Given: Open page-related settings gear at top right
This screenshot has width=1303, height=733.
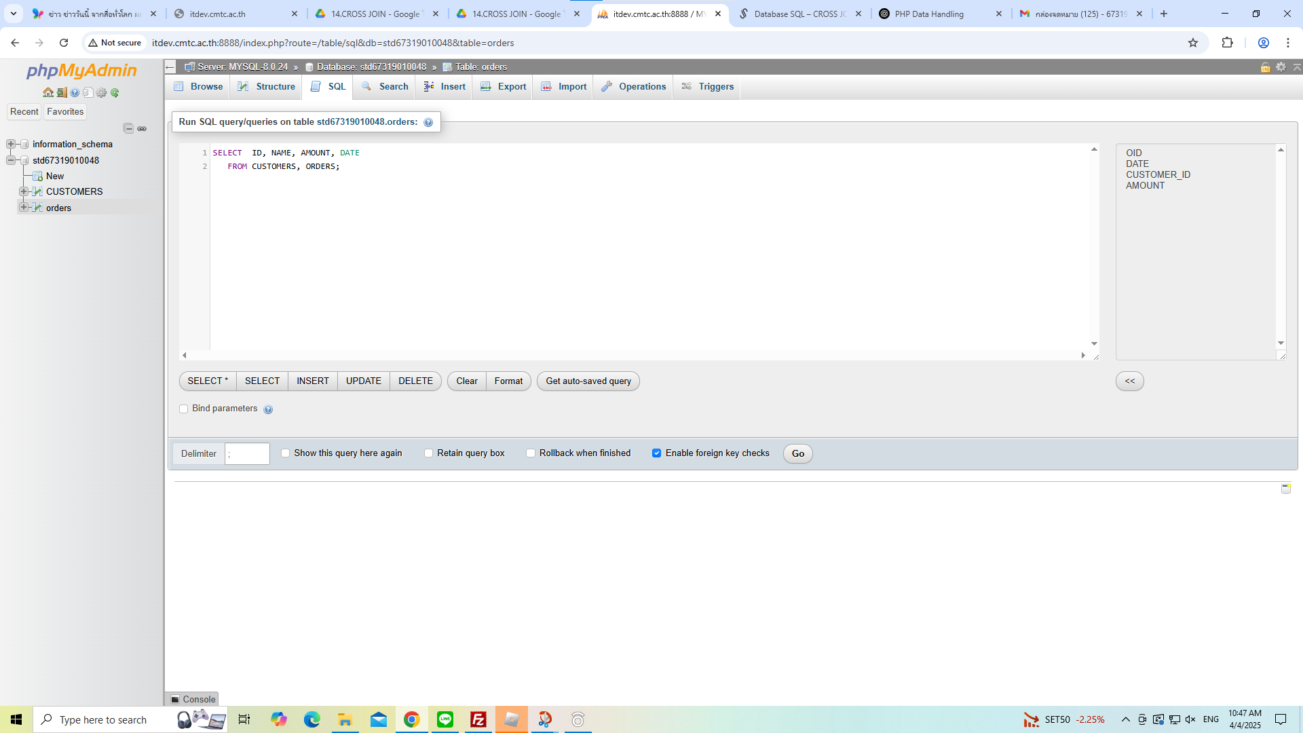Looking at the screenshot, I should [1281, 67].
